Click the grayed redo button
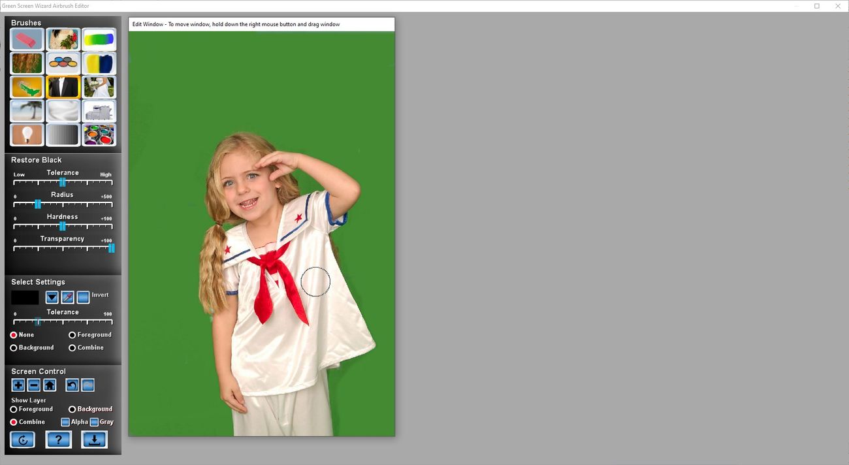This screenshot has height=465, width=849. pyautogui.click(x=88, y=385)
